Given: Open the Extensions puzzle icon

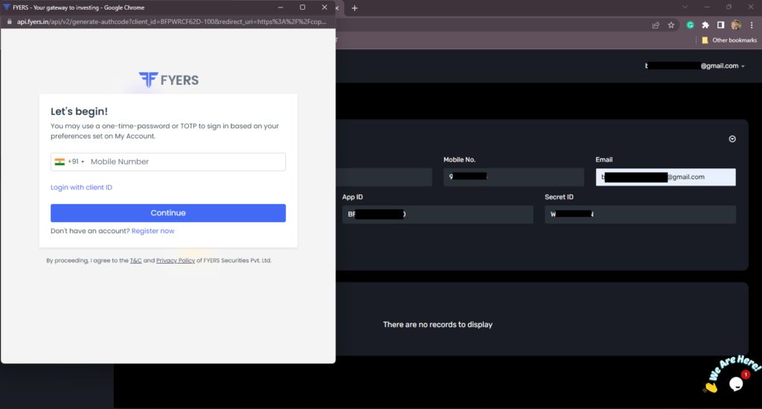Looking at the screenshot, I should click(705, 25).
